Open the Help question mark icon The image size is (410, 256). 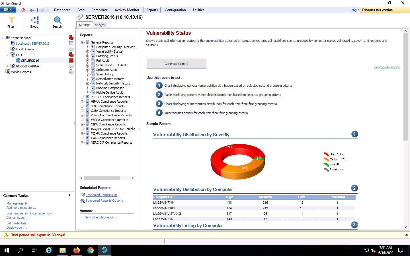[354, 10]
